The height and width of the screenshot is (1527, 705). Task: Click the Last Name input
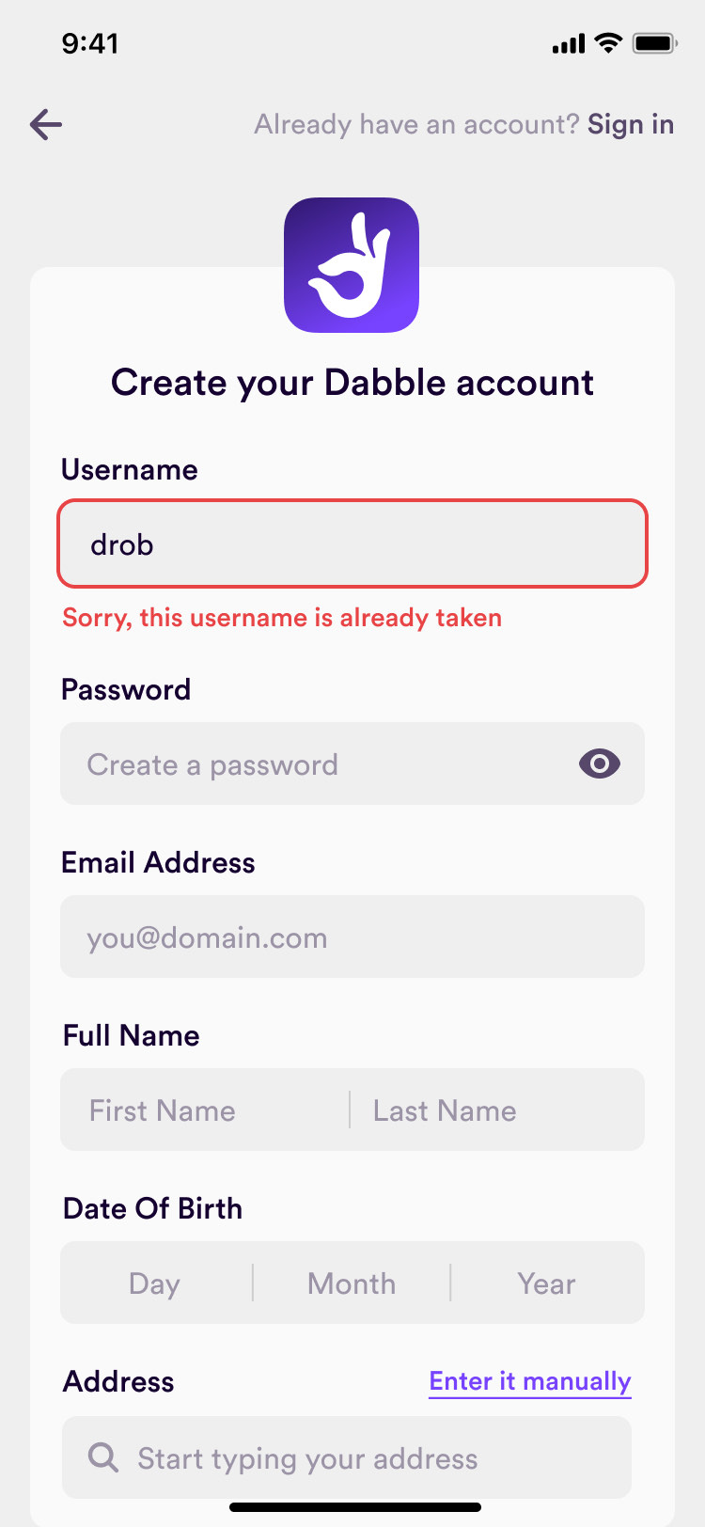click(496, 1110)
